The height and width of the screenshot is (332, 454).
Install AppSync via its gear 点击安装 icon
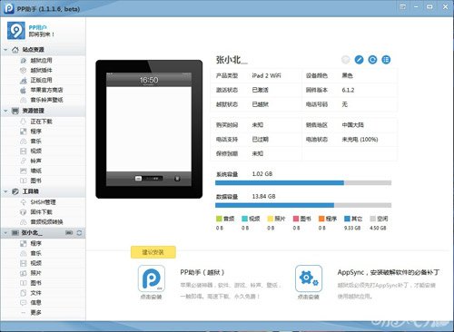coord(309,278)
